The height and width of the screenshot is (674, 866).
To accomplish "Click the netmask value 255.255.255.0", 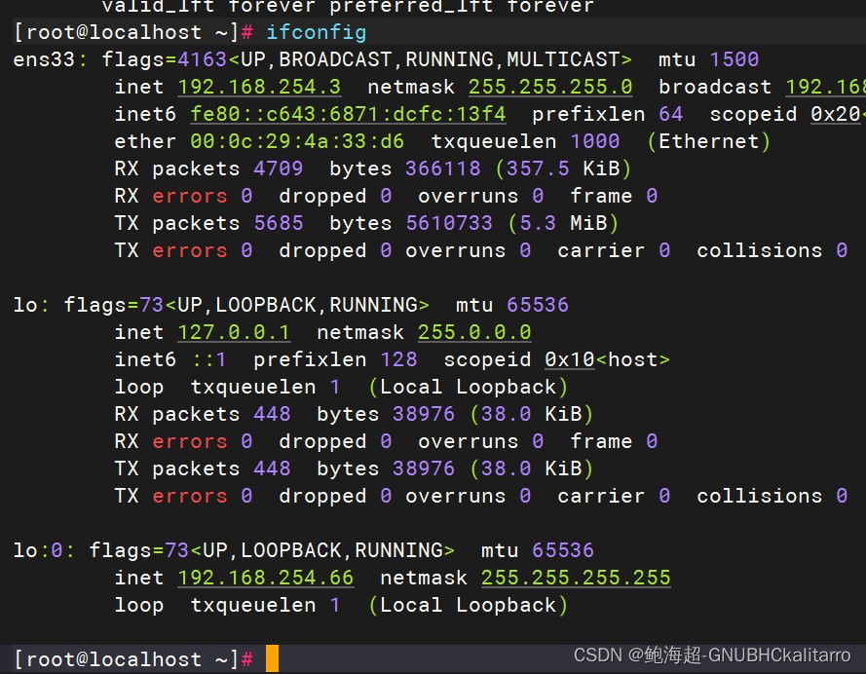I will pos(550,87).
